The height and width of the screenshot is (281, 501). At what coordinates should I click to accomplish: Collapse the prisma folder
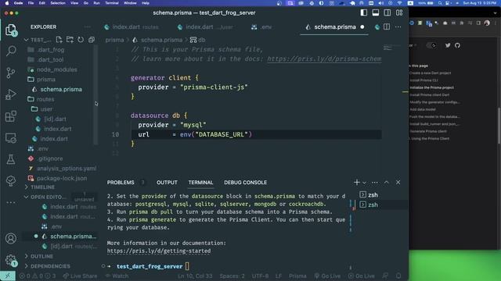tap(45, 80)
